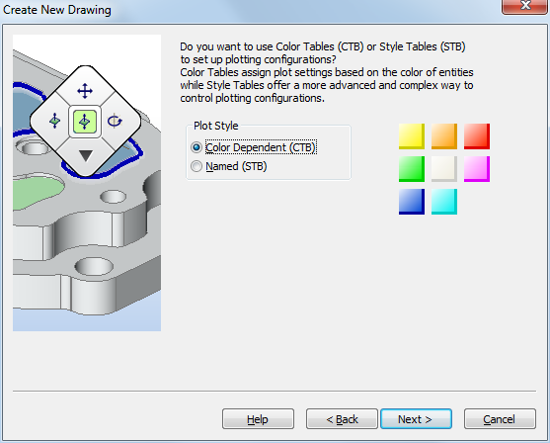Pick the green color swatch
Image resolution: width=550 pixels, height=443 pixels.
point(412,169)
